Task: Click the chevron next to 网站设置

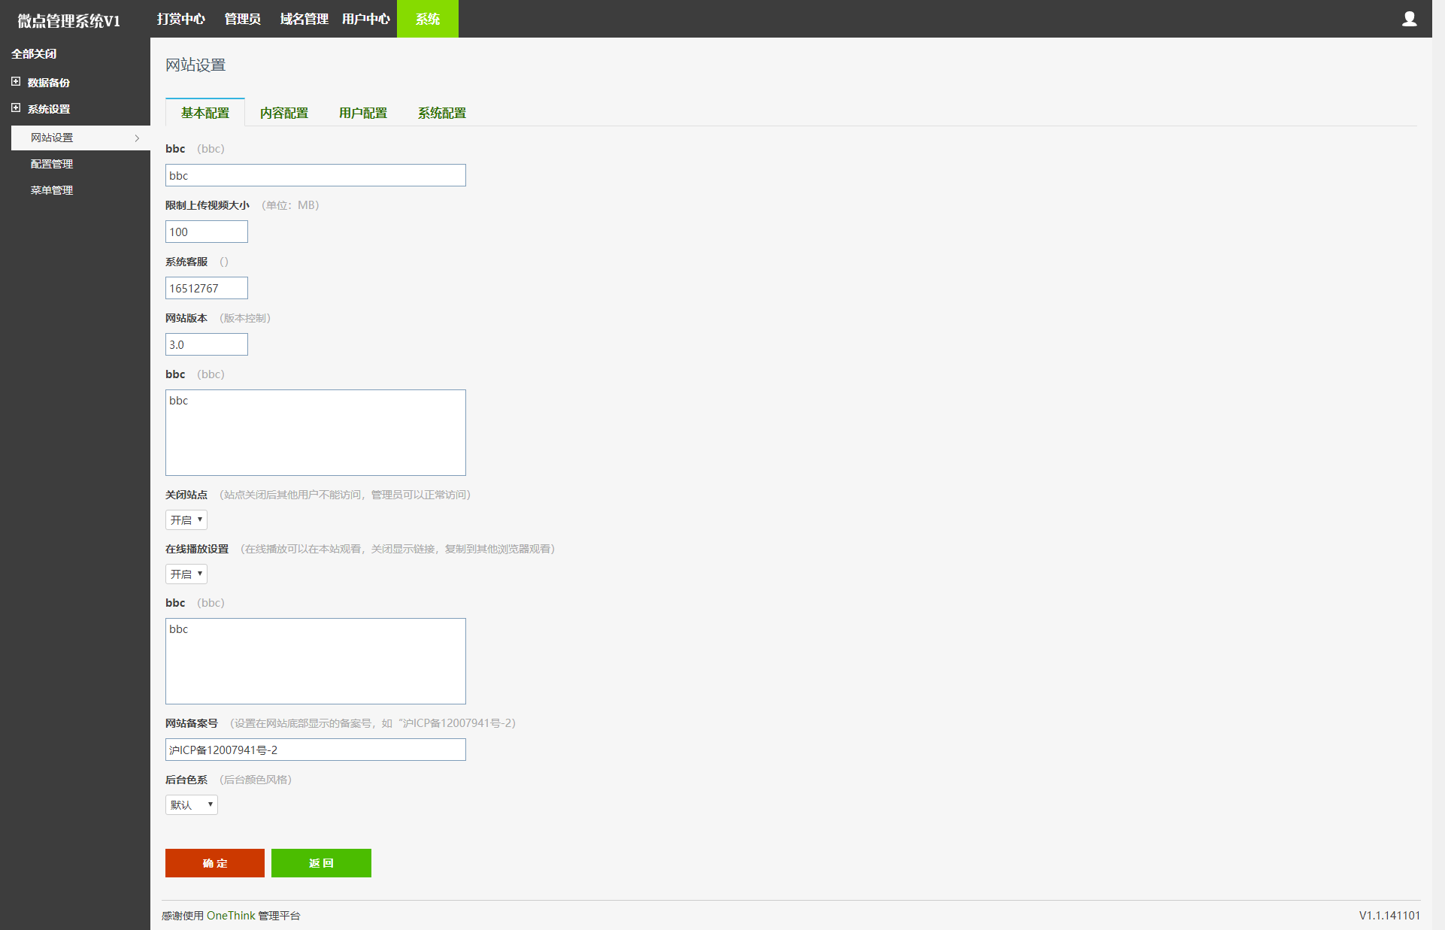Action: 137,138
